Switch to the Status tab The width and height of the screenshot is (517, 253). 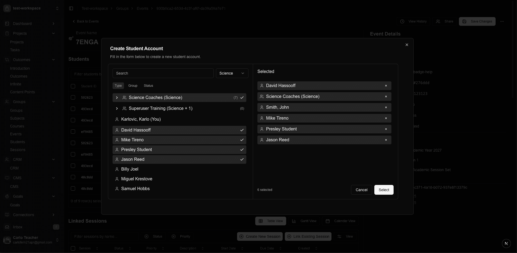148,86
